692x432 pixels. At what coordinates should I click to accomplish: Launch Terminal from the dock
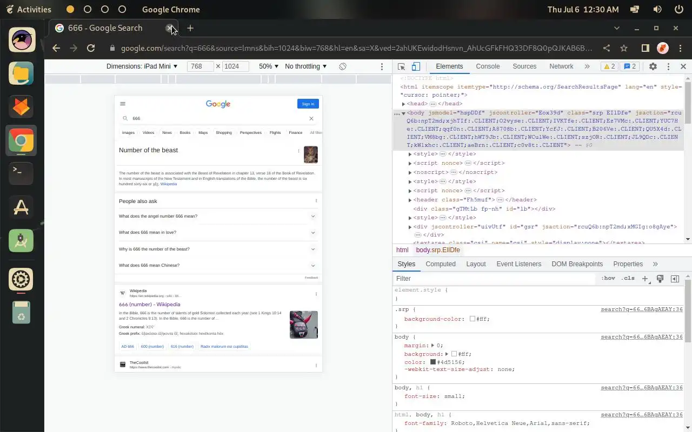click(x=21, y=173)
